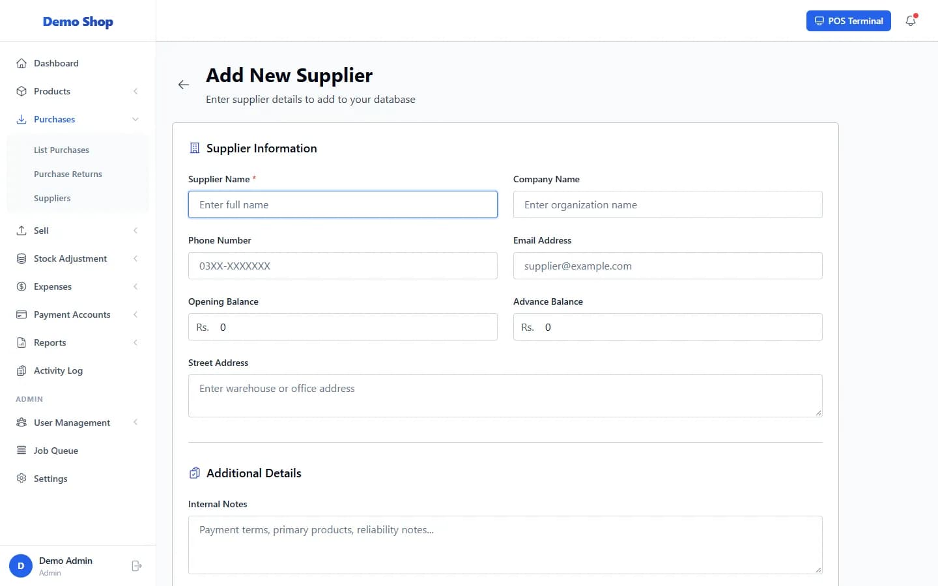Expand the User Management chevron
938x586 pixels.
(x=135, y=423)
